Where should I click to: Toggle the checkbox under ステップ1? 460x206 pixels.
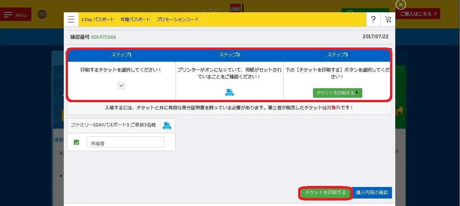[122, 85]
